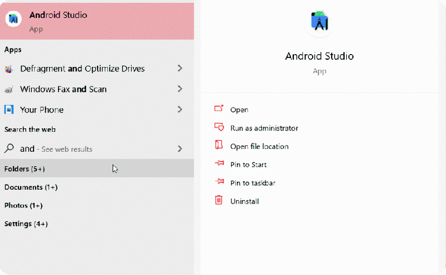
Task: Click the Your Phone app icon
Action: coord(9,109)
